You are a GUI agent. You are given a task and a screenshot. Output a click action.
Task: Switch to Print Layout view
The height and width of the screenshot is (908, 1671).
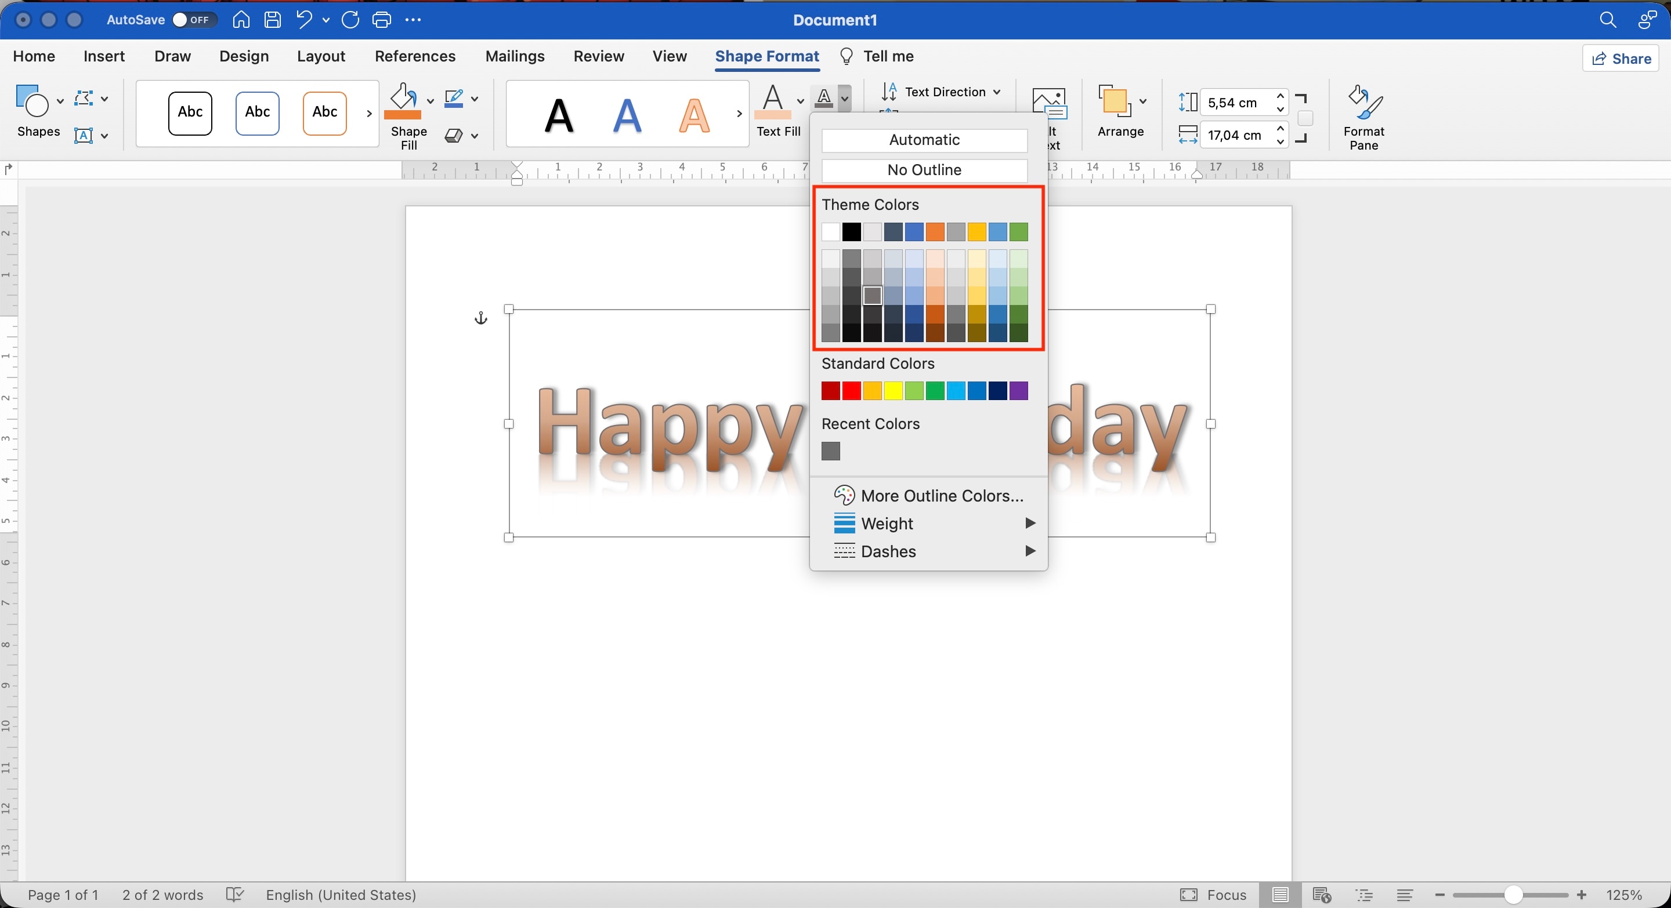pyautogui.click(x=1280, y=895)
